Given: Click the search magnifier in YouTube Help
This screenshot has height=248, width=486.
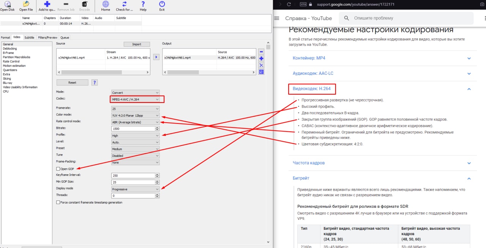Looking at the screenshot, I should click(x=347, y=18).
